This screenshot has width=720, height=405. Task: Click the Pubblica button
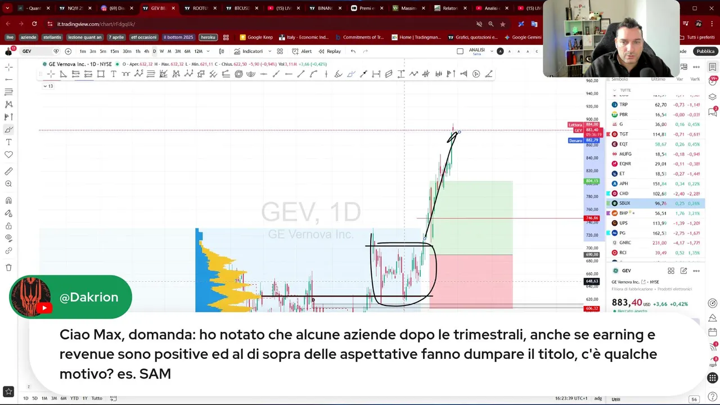pos(705,51)
